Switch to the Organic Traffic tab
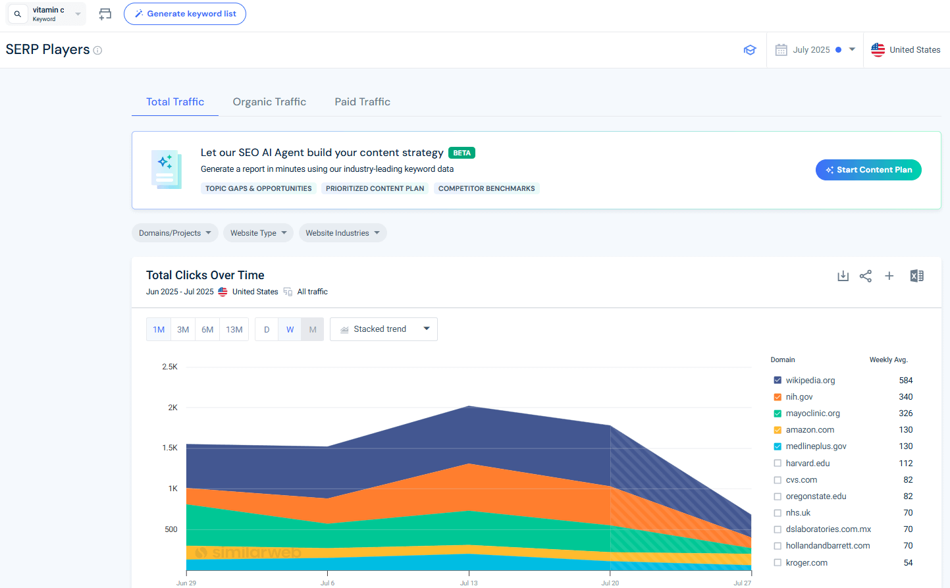Viewport: 950px width, 588px height. (269, 102)
